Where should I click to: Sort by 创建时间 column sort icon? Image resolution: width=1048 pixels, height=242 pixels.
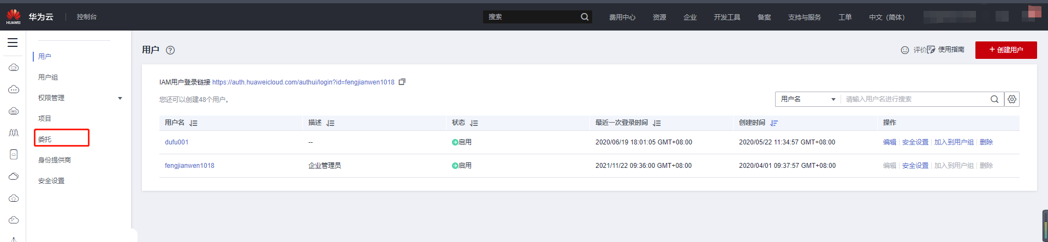774,123
